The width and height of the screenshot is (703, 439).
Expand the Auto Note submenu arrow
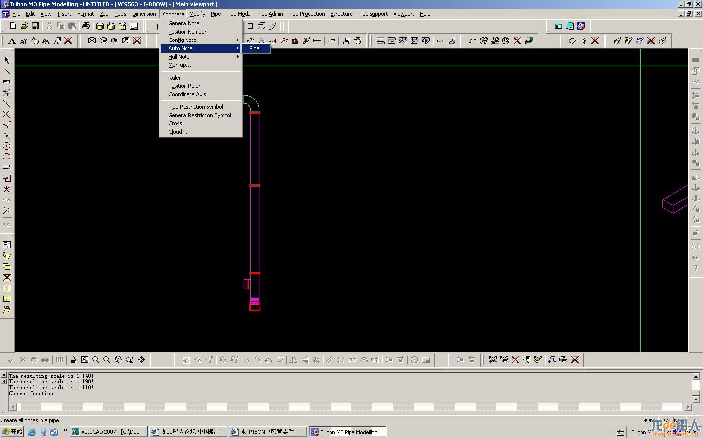pos(238,48)
